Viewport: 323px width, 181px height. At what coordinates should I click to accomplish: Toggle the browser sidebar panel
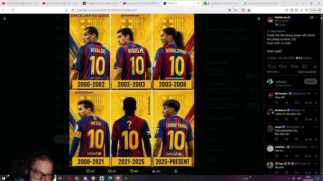pyautogui.click(x=291, y=10)
